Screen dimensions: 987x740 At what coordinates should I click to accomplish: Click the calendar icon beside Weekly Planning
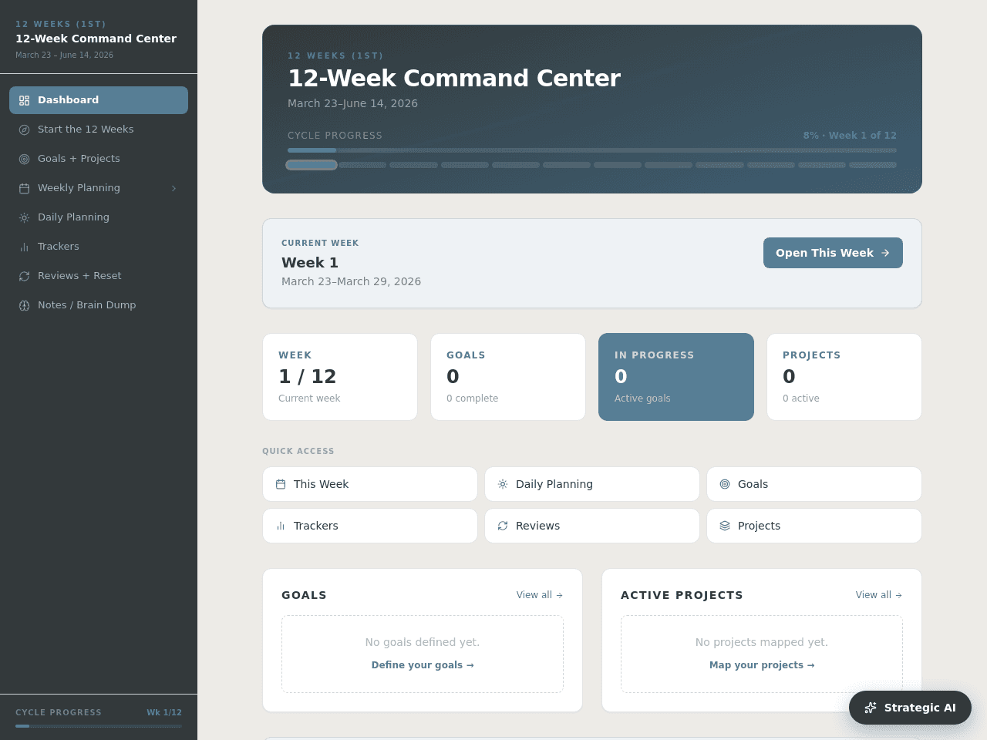tap(24, 188)
